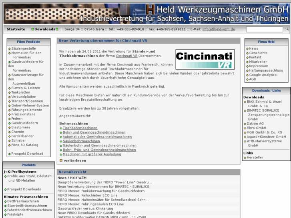The image size is (291, 218).
Task: Open HGH GmbH & Co. KG link
Action: click(x=264, y=132)
